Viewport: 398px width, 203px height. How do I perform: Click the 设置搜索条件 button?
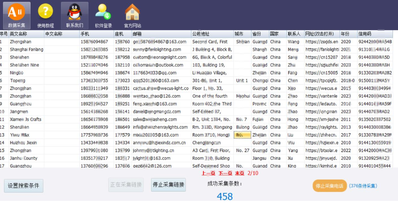click(23, 186)
